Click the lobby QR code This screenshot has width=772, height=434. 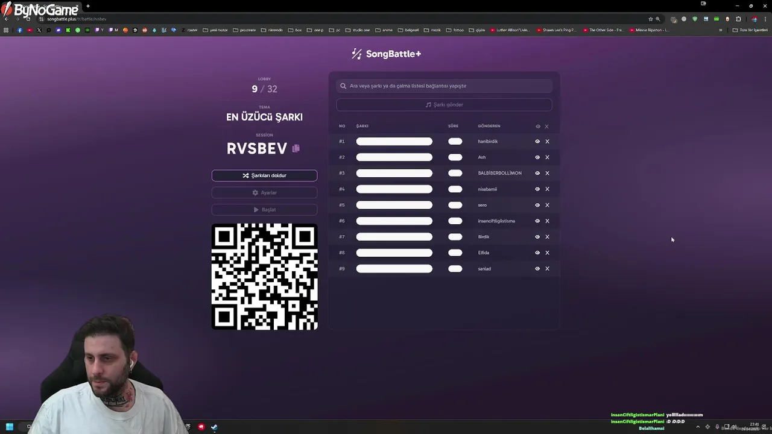coord(264,277)
